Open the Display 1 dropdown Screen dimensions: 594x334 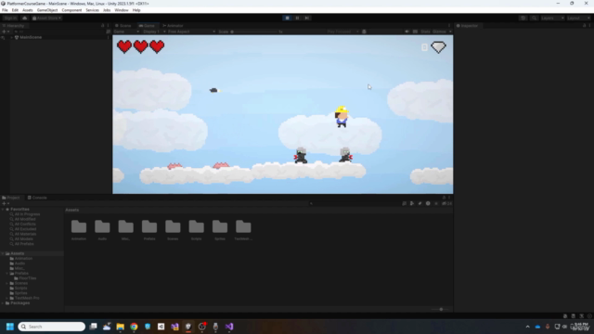[154, 32]
